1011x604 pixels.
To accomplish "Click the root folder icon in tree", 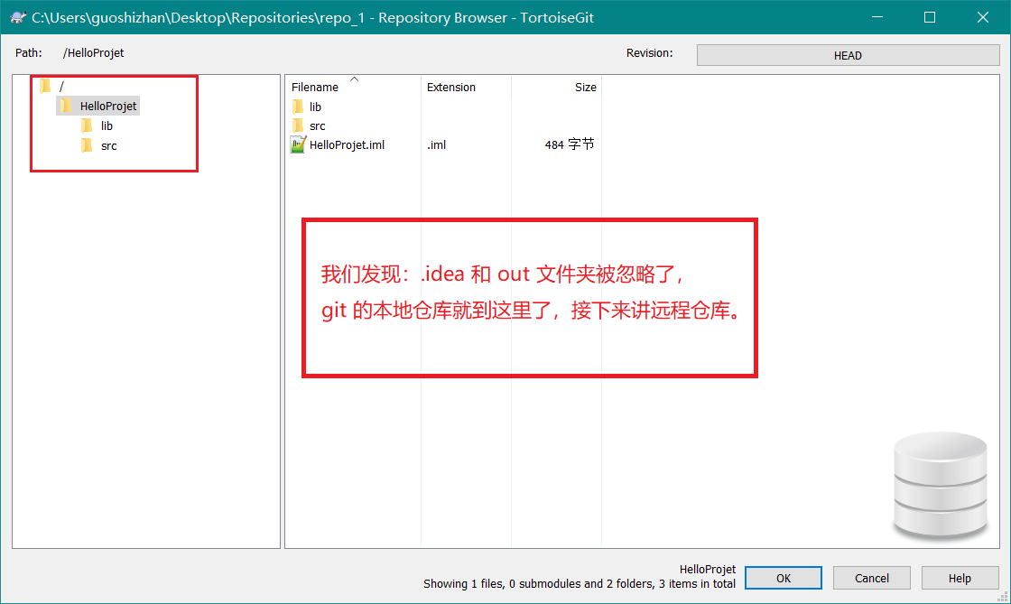I will [x=45, y=87].
